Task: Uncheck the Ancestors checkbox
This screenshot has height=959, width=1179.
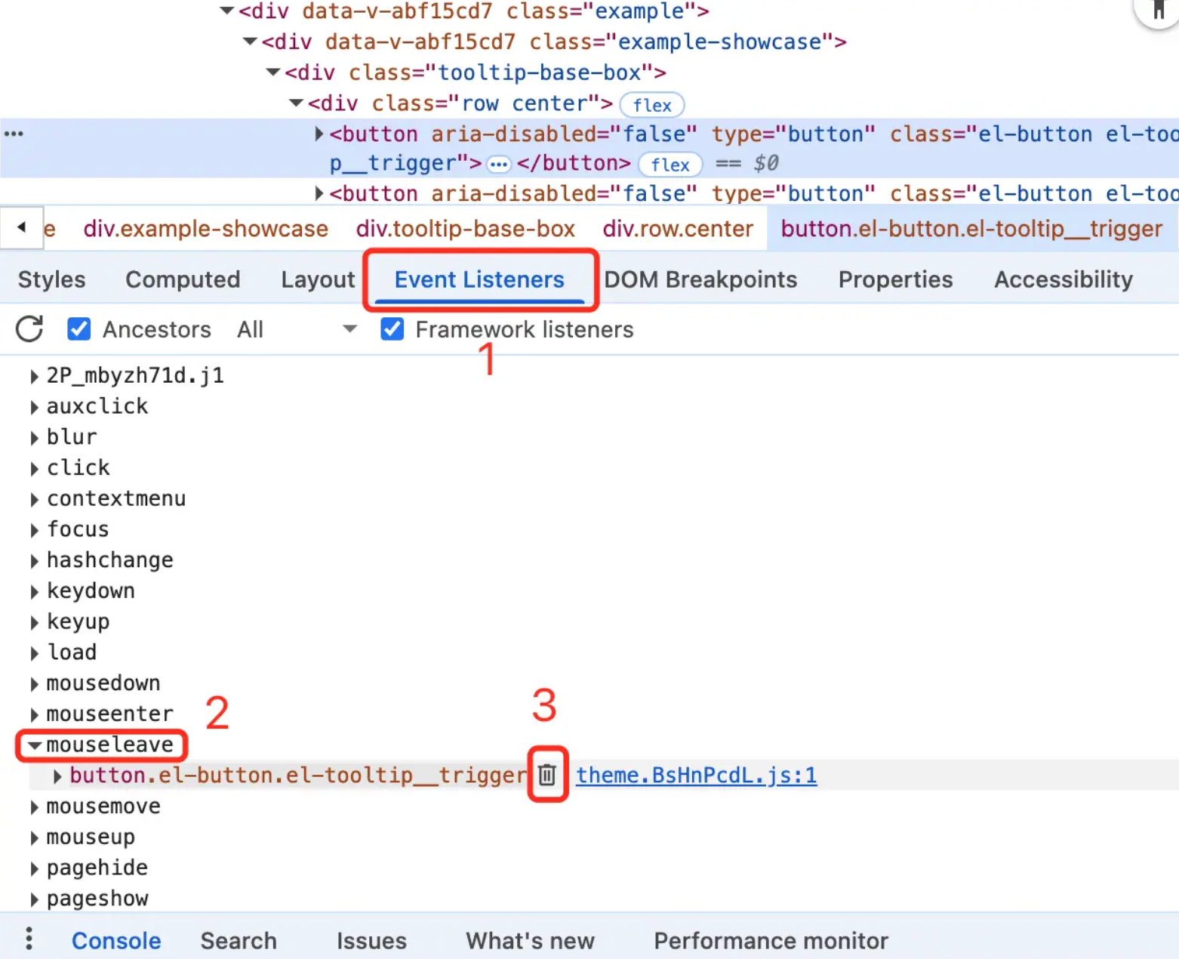Action: (x=78, y=329)
